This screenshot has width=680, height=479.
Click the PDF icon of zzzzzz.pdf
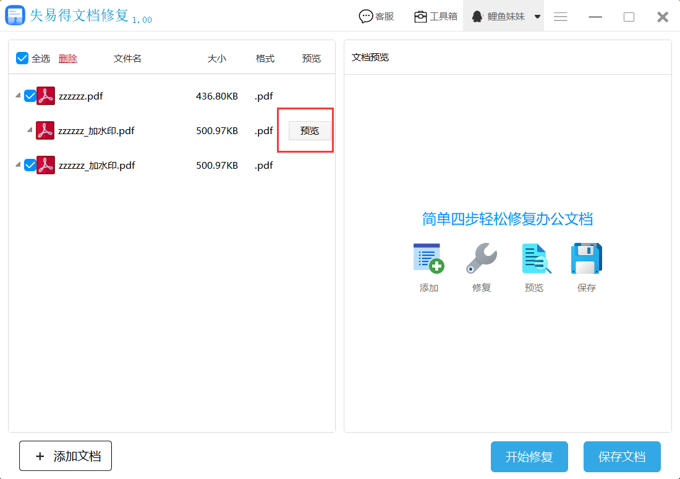tap(46, 96)
